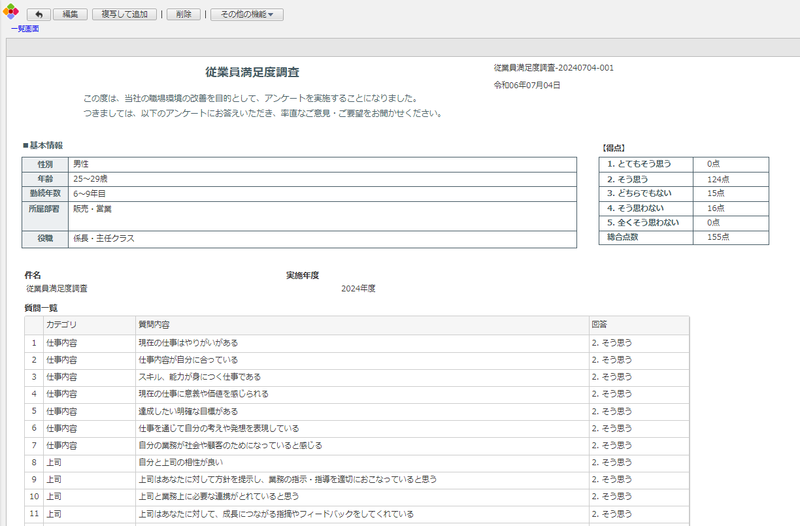Click the 実施年度 value 2024年度

[x=358, y=289]
